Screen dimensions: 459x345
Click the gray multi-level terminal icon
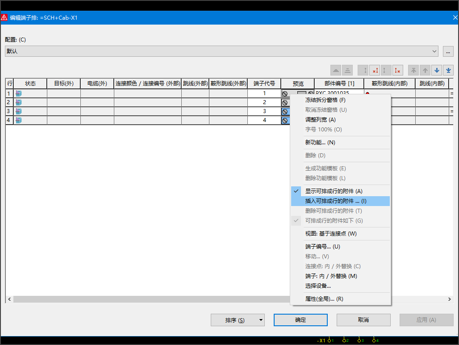click(x=347, y=70)
